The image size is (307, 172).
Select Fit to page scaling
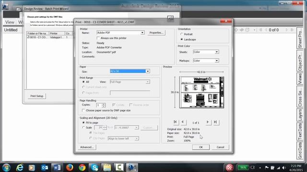(83, 123)
